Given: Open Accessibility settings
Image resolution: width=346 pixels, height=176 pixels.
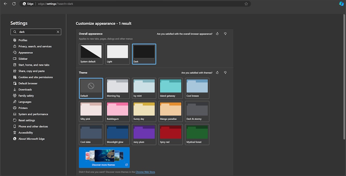Looking at the screenshot, I should coord(23,133).
